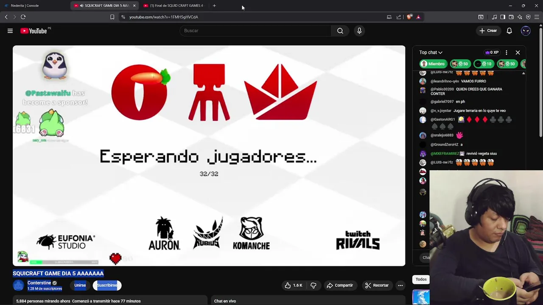Open Brave Rewards triangle icon
Viewport: 543px width, 305px height.
pyautogui.click(x=418, y=17)
